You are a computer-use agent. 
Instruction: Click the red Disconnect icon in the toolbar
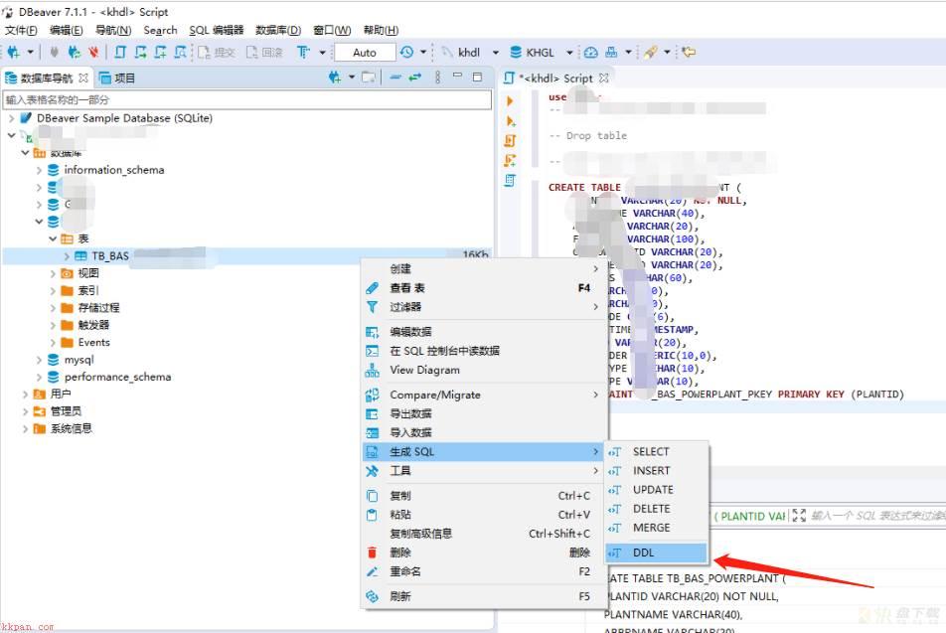point(93,52)
